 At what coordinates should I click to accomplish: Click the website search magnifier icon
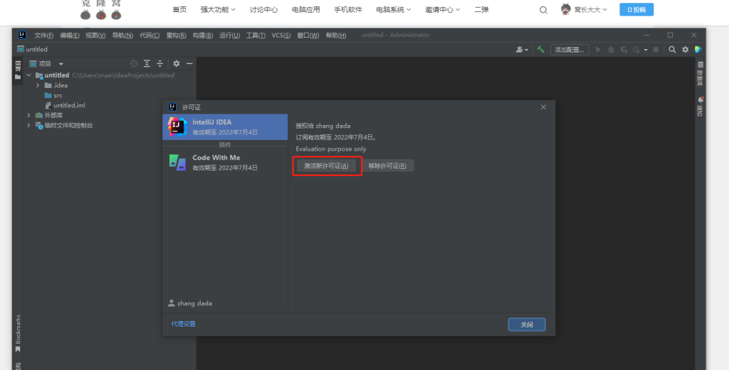point(543,10)
